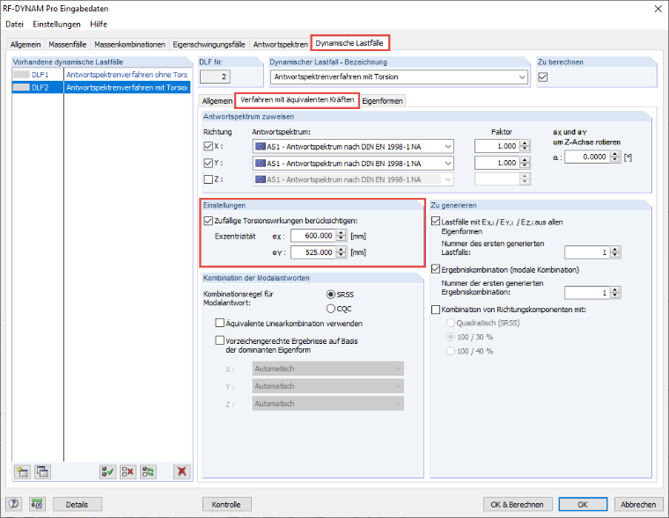
Task: Click the X direction Faktor input field
Action: tap(497, 146)
